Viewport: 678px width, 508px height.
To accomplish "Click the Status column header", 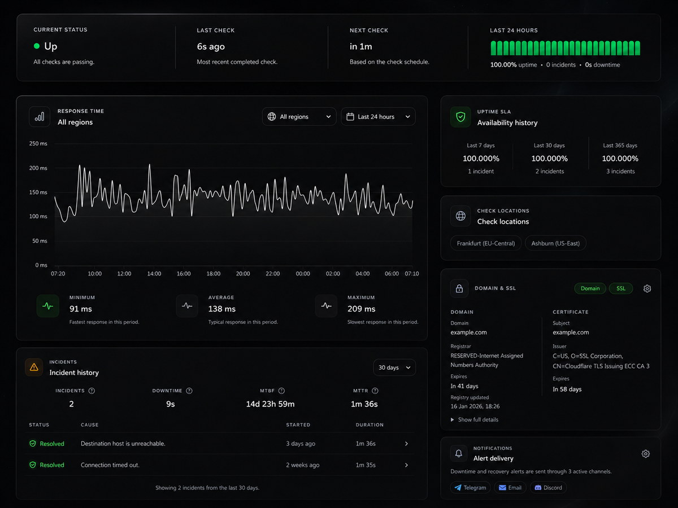I will [x=39, y=425].
